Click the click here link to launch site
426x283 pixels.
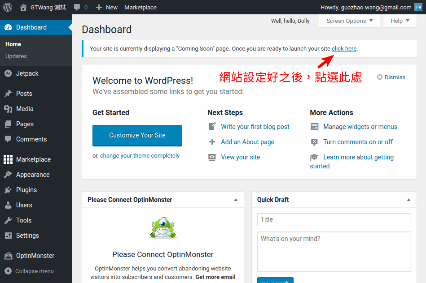[344, 48]
